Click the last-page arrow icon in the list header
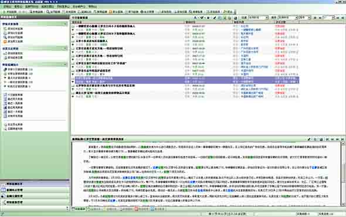 point(342,18)
